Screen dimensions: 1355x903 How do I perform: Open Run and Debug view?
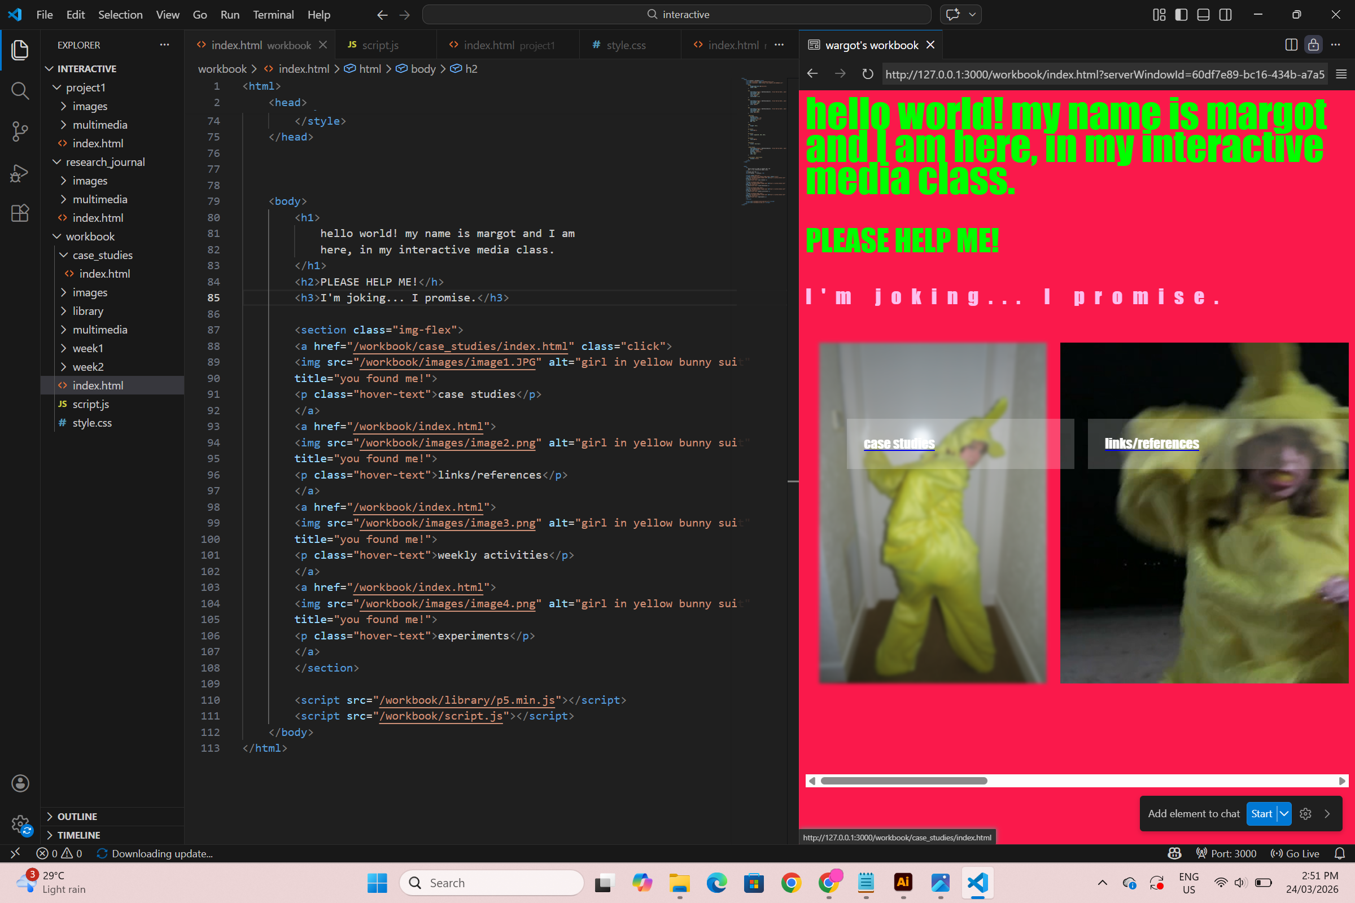pyautogui.click(x=20, y=173)
